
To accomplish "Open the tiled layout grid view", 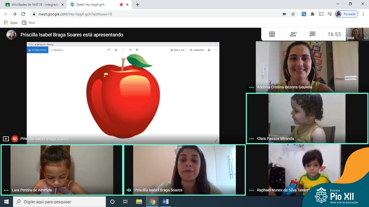I will (272, 34).
